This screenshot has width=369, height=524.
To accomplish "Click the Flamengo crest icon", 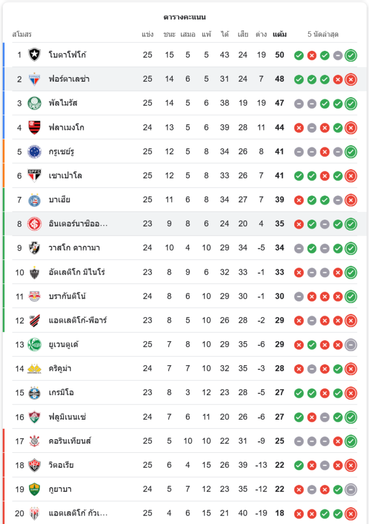I will click(x=35, y=127).
